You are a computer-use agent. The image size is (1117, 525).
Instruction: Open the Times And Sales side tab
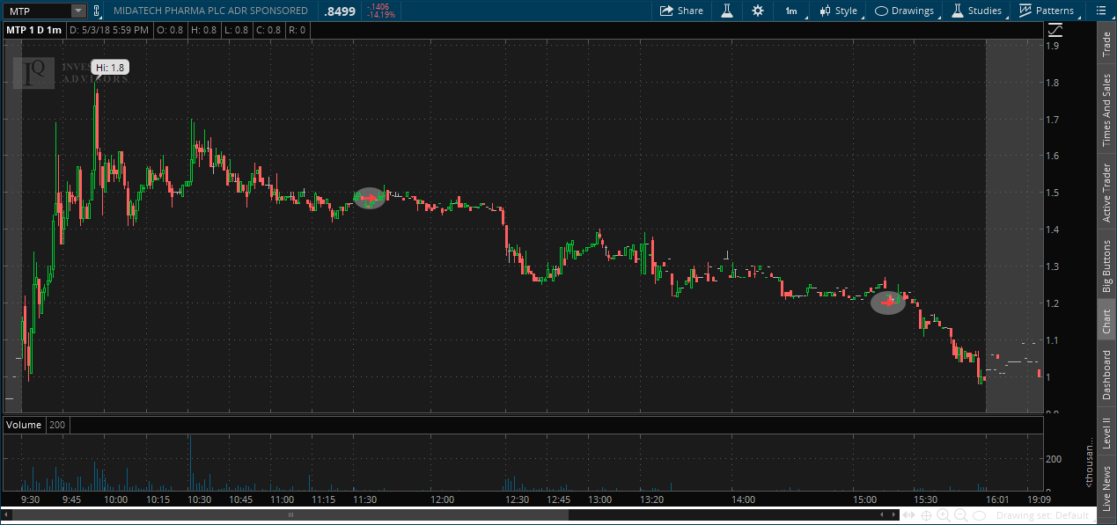(x=1106, y=110)
